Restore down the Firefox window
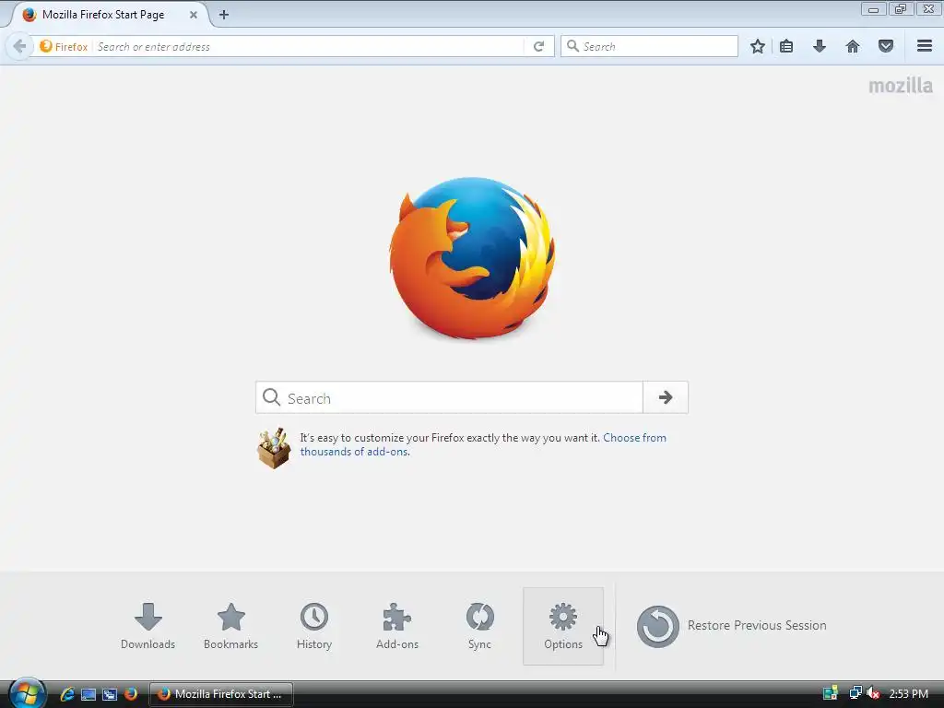944x708 pixels. (x=901, y=9)
